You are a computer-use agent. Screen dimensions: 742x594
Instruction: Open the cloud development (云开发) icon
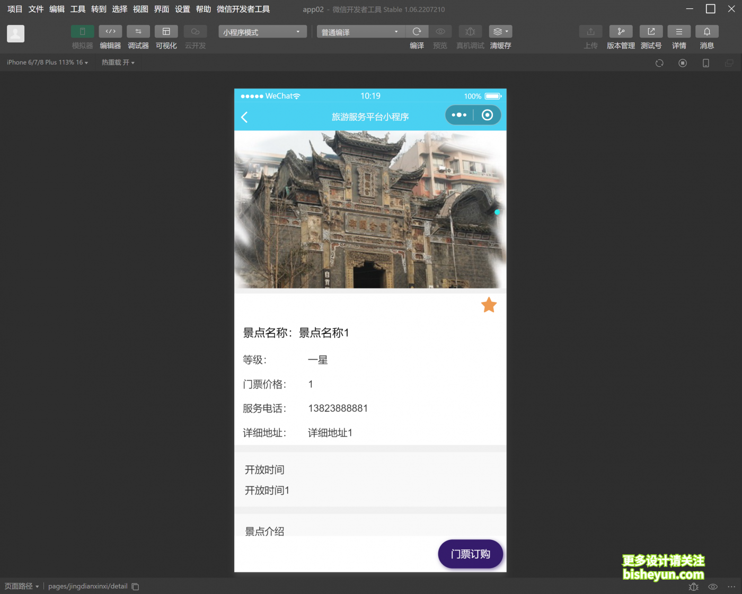coord(195,32)
